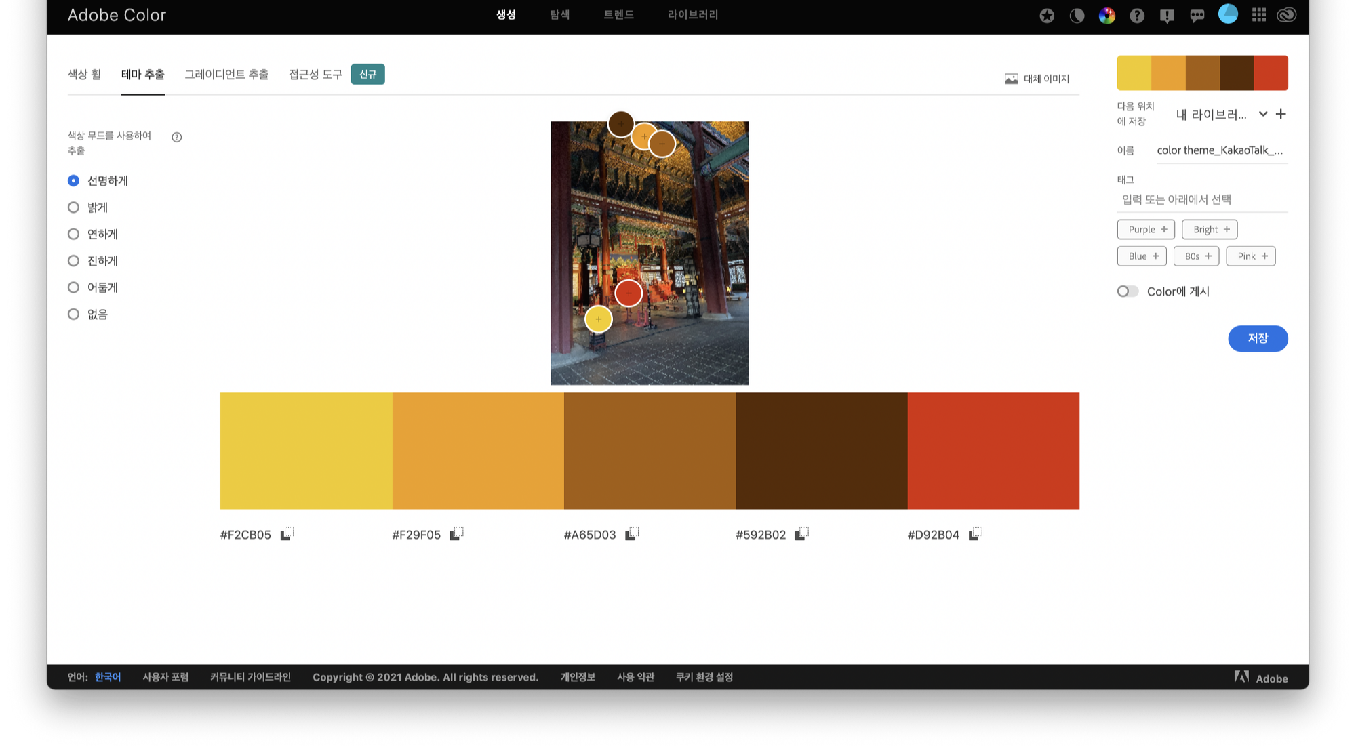
Task: Click the replace image icon
Action: 1012,79
